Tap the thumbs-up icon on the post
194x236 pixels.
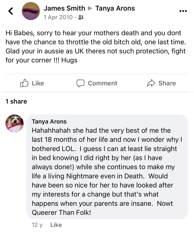click(24, 83)
